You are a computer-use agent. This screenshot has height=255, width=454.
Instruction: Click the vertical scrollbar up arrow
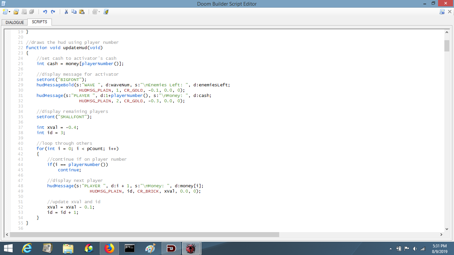(x=447, y=33)
